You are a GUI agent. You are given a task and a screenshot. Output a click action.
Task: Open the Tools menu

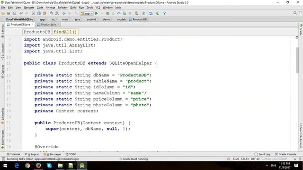89,8
